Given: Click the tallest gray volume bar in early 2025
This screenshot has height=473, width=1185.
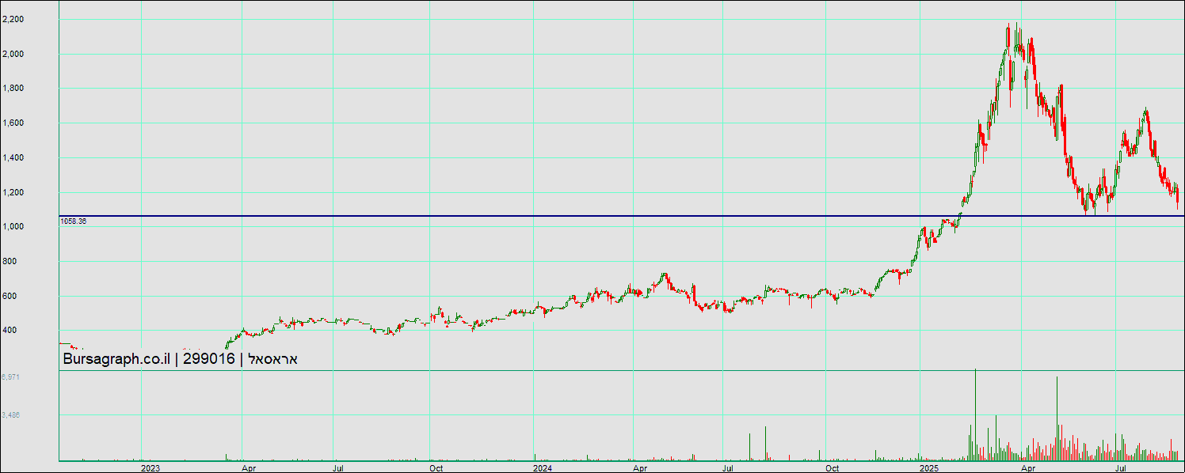Looking at the screenshot, I should pos(975,414).
